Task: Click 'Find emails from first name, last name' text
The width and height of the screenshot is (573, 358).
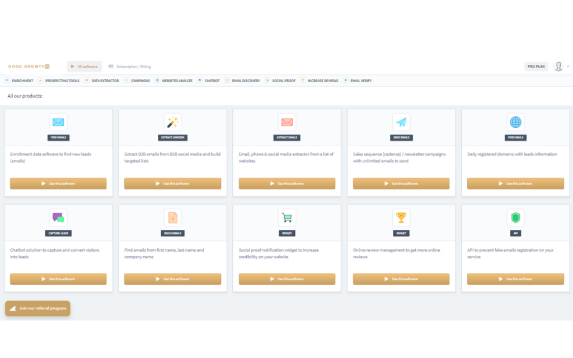Action: tap(164, 253)
